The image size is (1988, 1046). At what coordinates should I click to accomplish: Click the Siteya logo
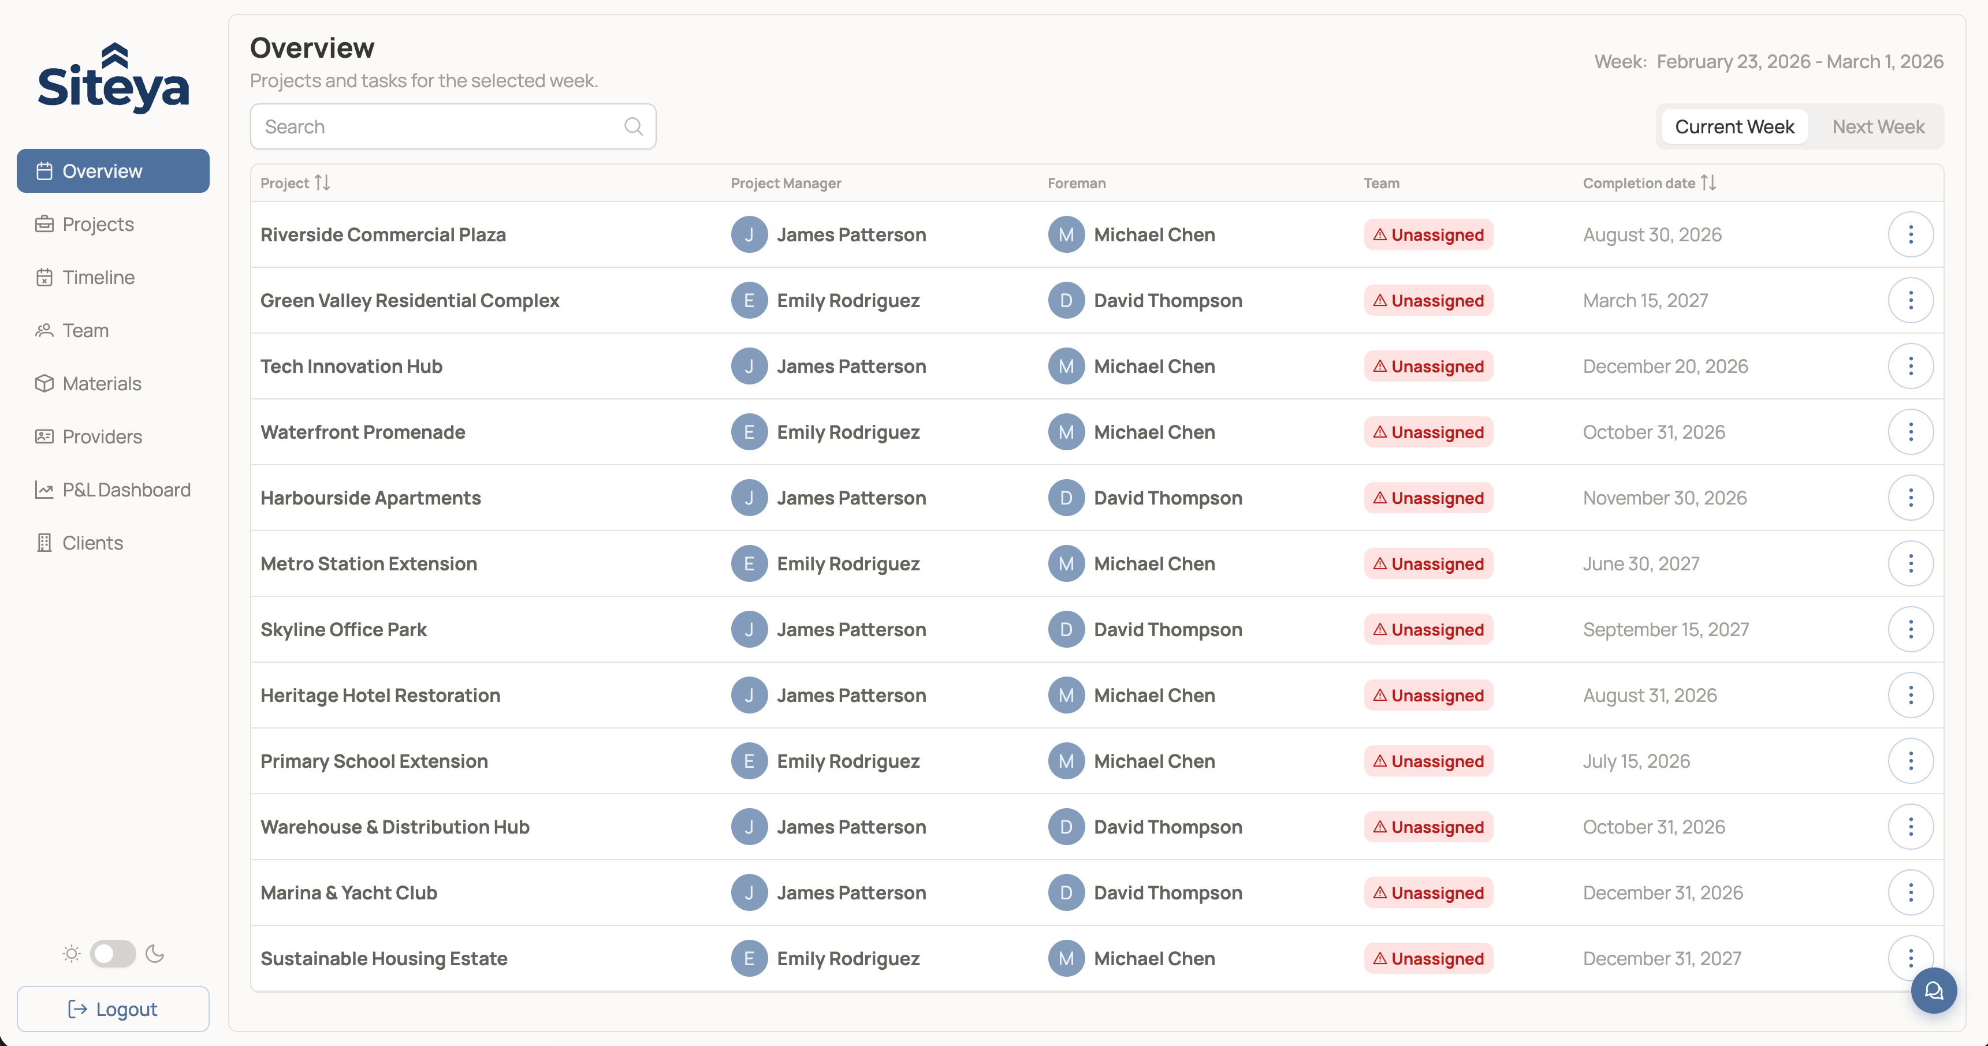[113, 78]
